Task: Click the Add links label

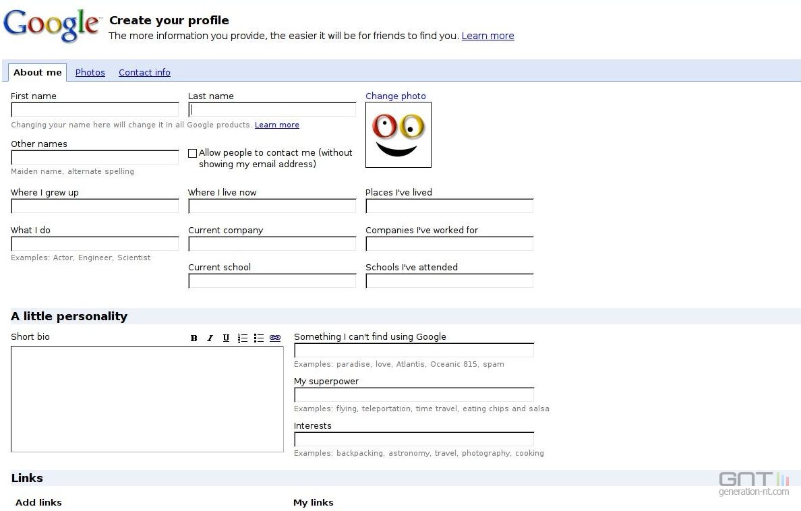Action: pyautogui.click(x=38, y=503)
